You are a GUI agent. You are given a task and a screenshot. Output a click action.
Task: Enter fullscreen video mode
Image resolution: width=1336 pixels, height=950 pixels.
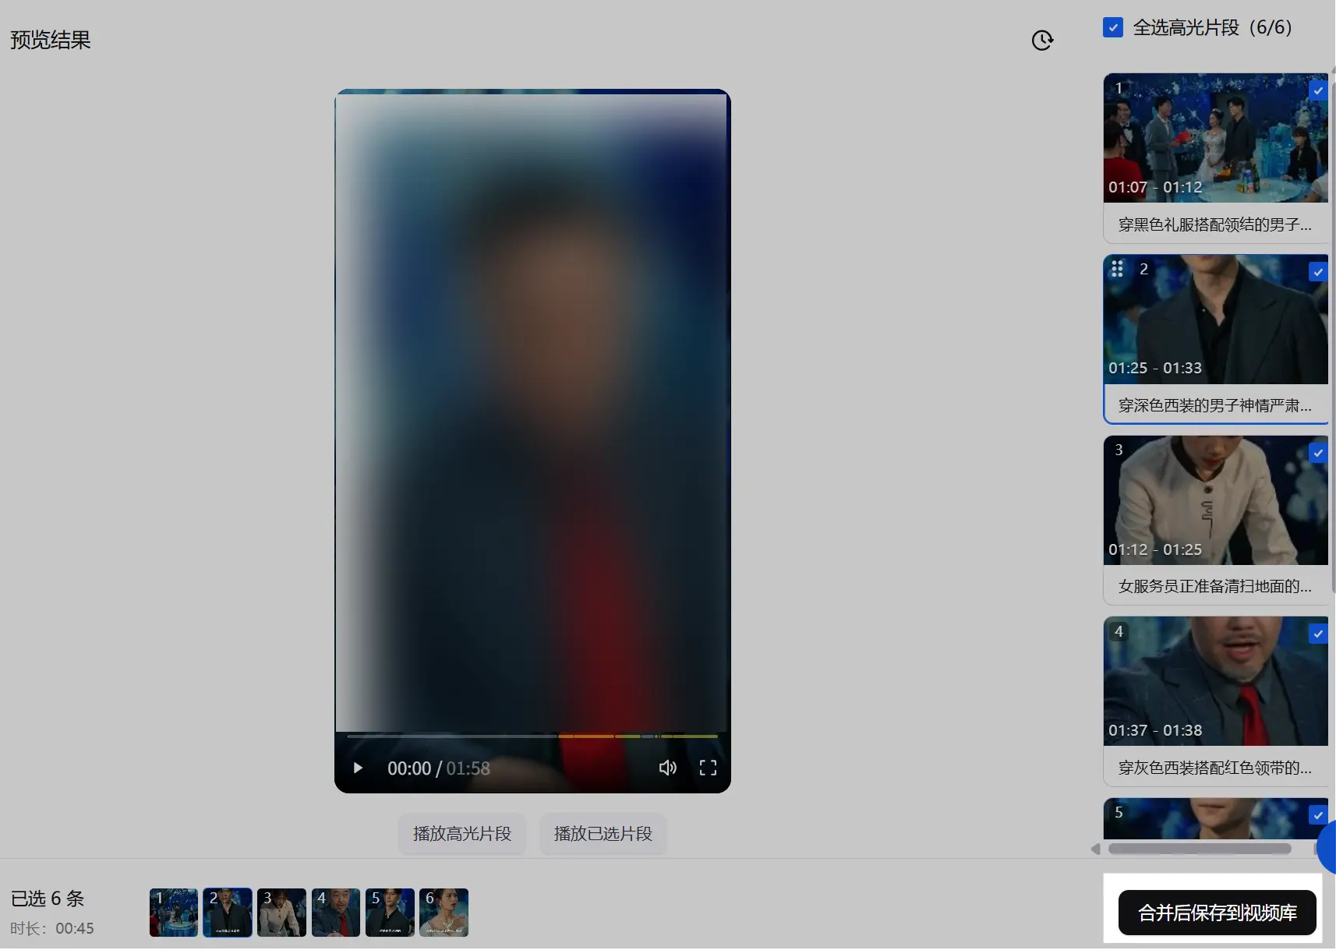(708, 768)
